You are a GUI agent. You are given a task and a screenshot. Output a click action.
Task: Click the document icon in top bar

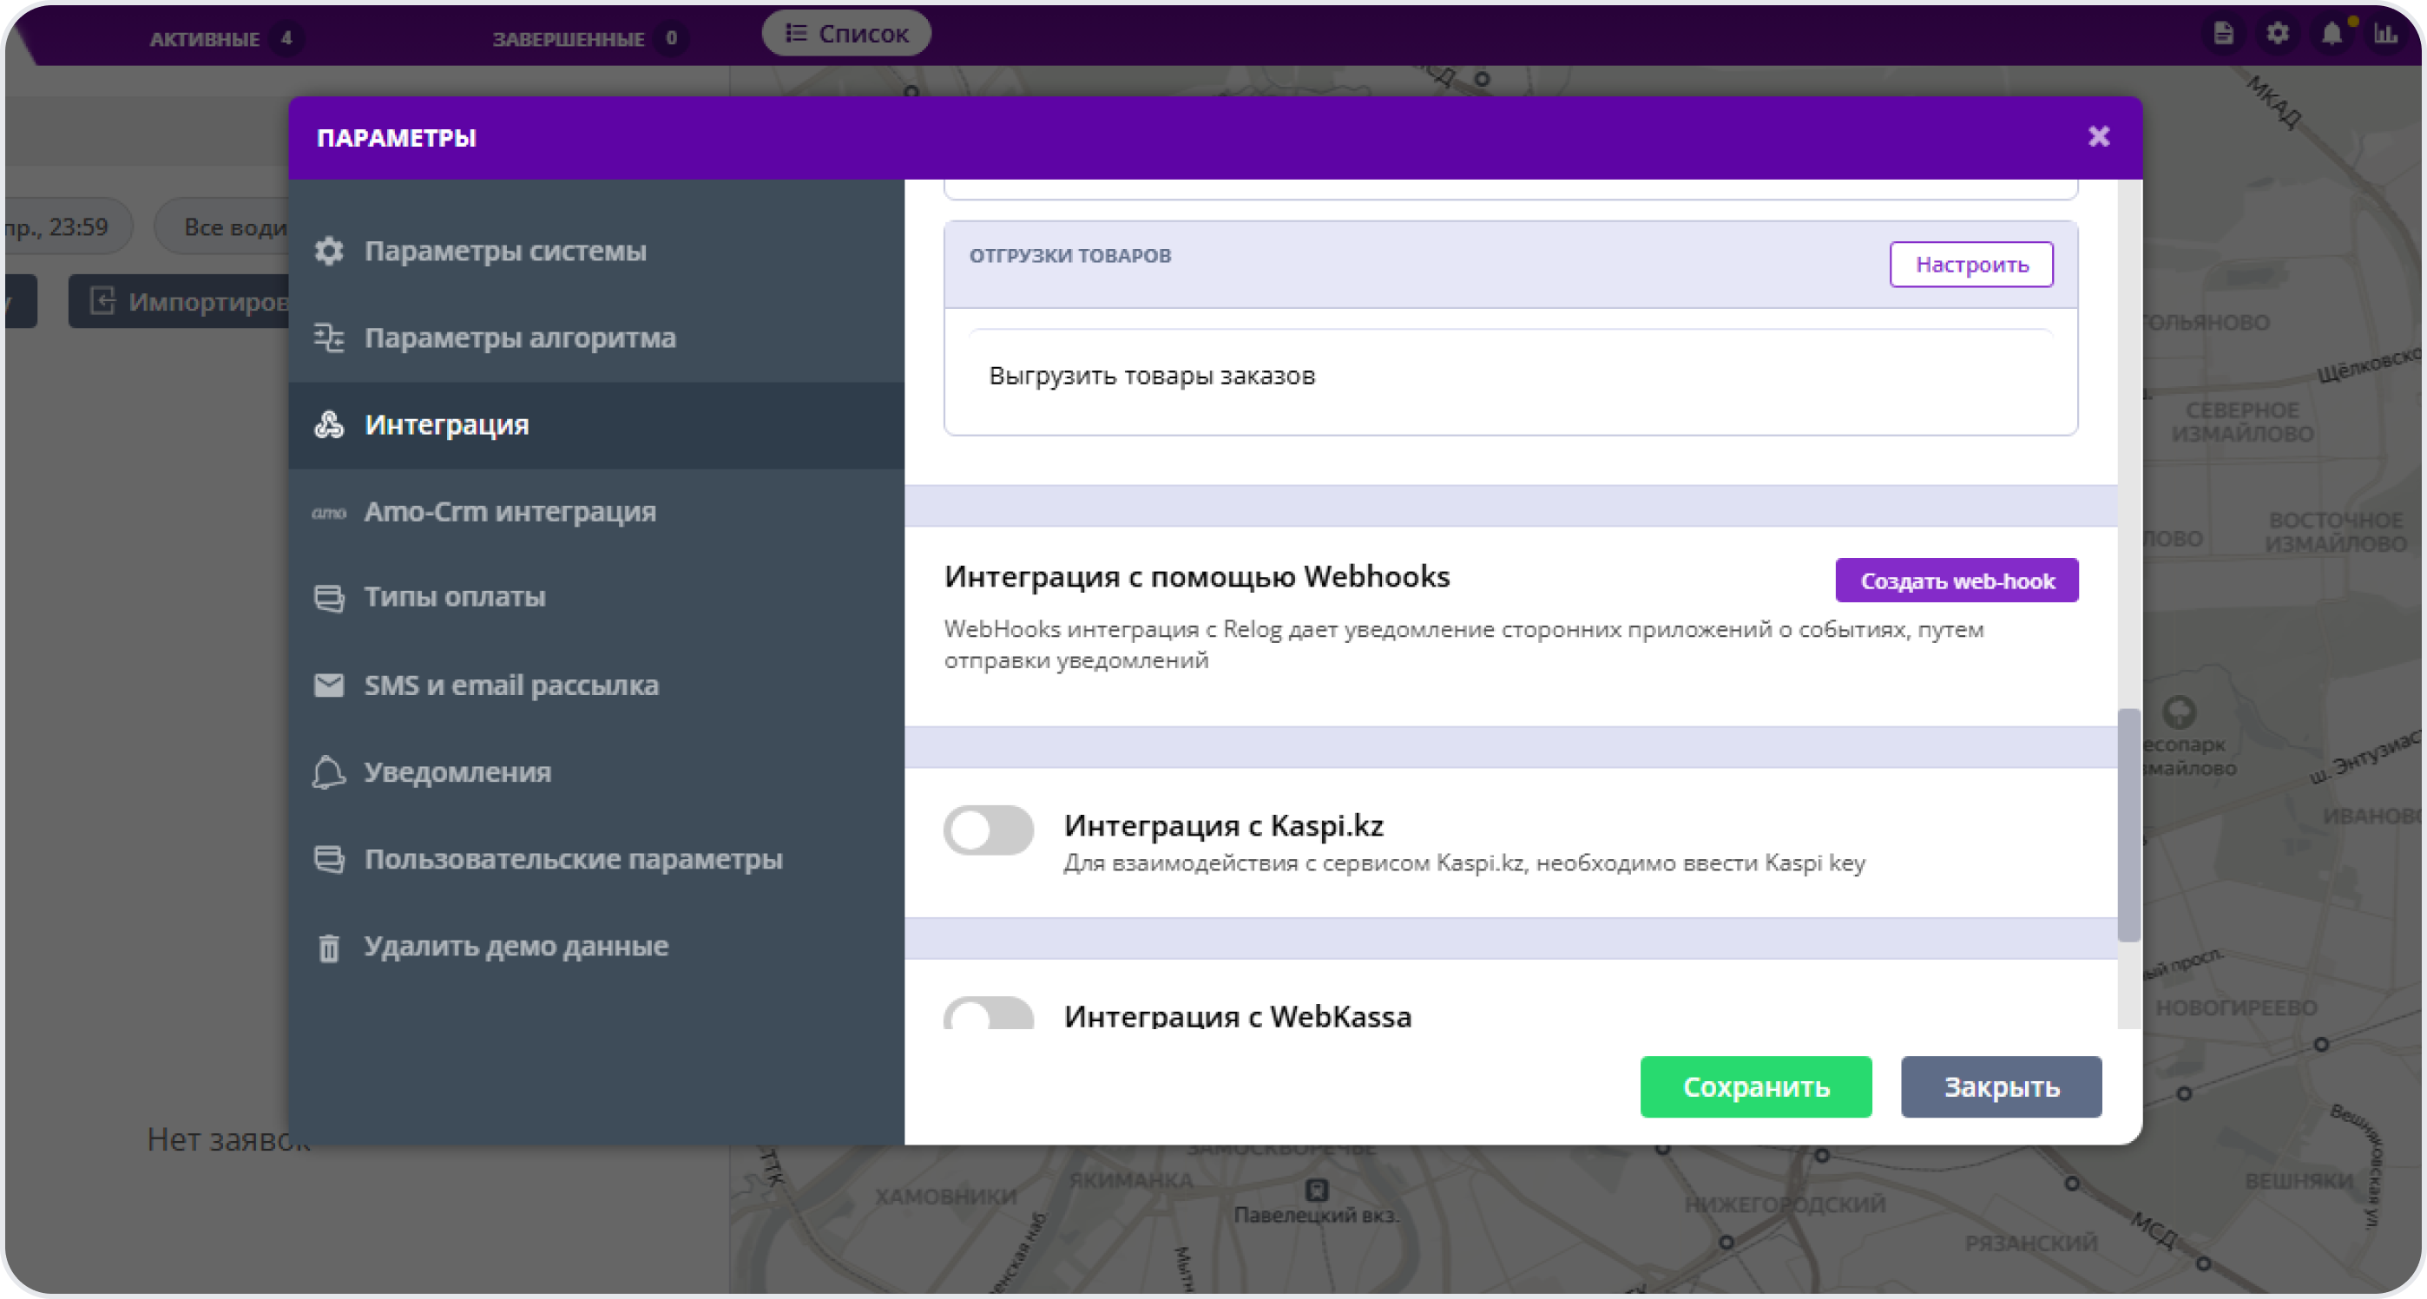coord(2224,35)
